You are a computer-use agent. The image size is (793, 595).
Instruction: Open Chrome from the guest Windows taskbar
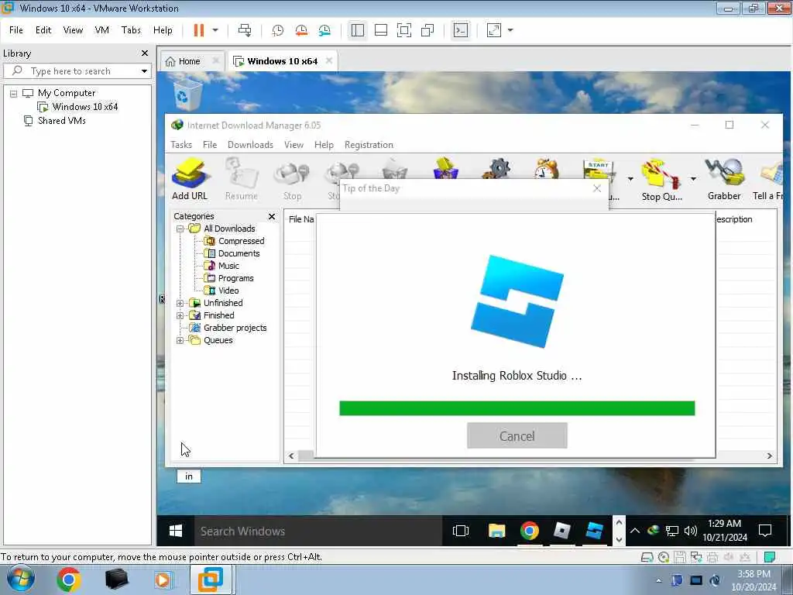point(530,531)
